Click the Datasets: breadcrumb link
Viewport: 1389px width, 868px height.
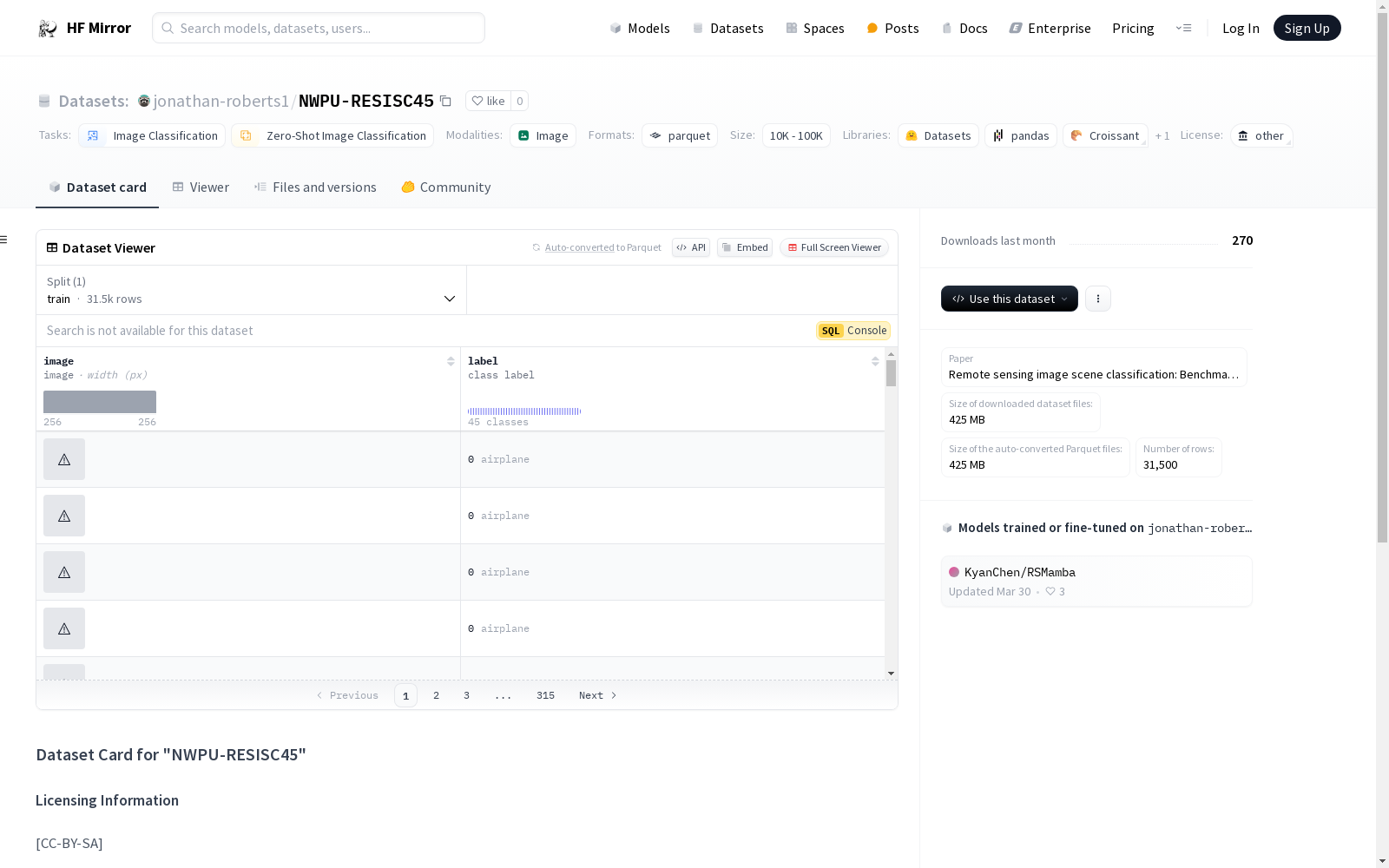pyautogui.click(x=94, y=101)
